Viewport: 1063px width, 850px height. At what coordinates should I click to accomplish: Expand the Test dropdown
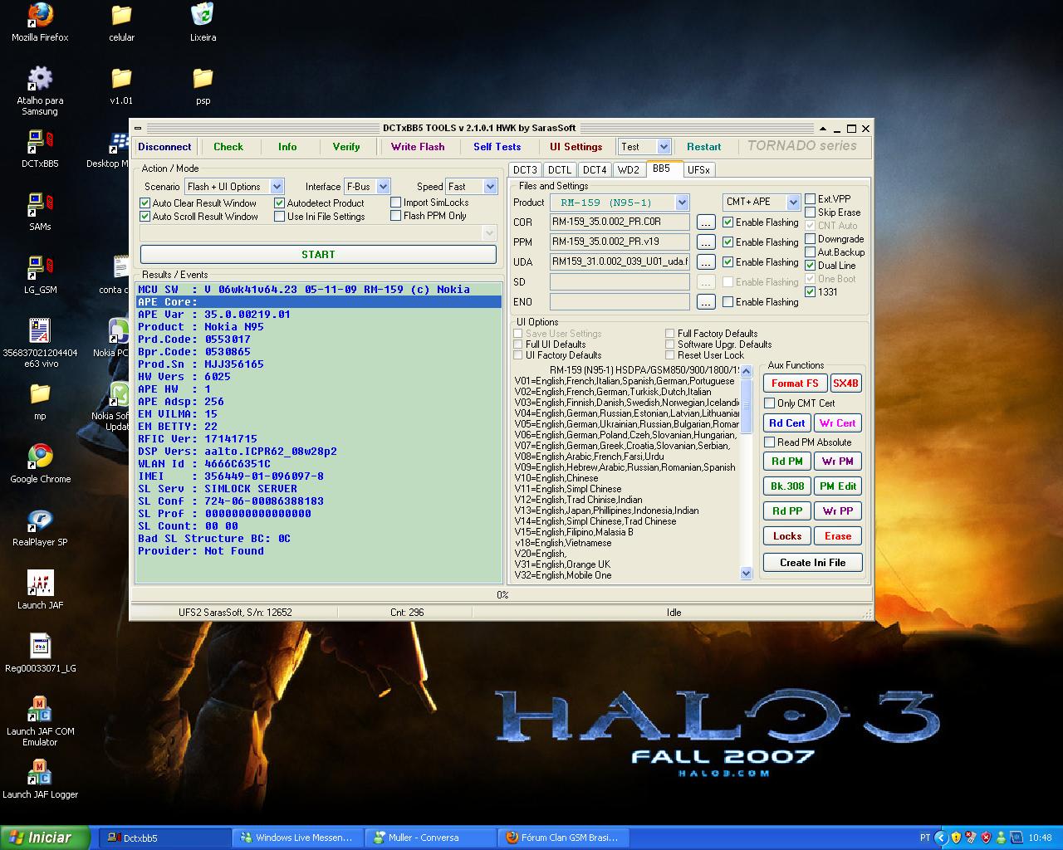[664, 147]
